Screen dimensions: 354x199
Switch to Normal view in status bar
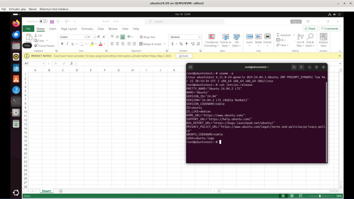click(283, 196)
